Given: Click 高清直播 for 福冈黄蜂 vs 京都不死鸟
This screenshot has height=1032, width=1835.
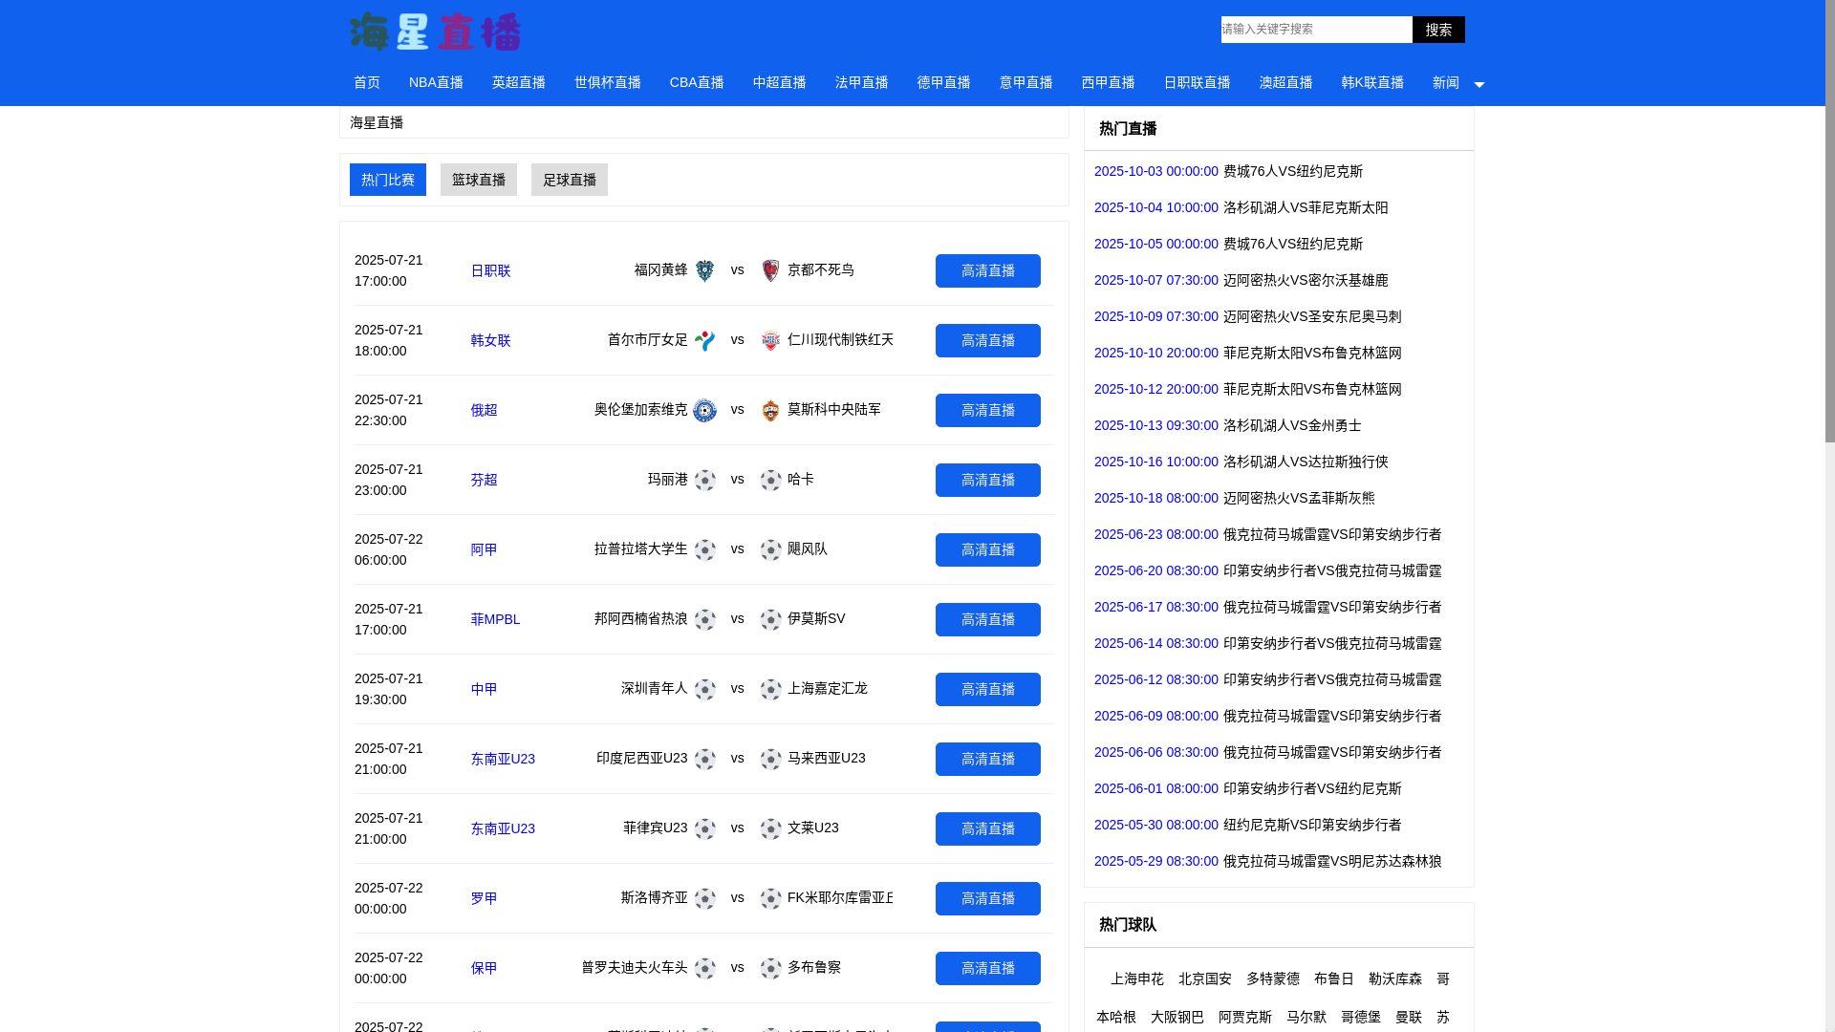Looking at the screenshot, I should 988,270.
